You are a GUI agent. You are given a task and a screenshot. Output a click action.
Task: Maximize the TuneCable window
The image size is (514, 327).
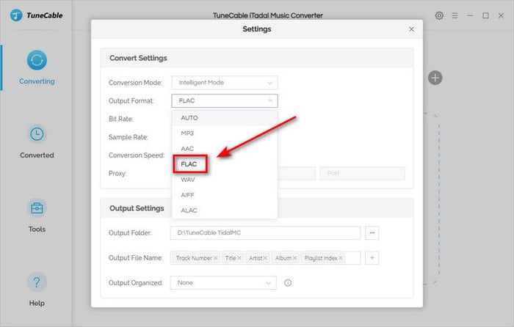485,15
